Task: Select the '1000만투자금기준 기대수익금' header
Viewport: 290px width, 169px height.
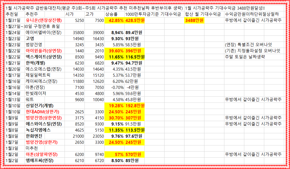Action: (153, 14)
